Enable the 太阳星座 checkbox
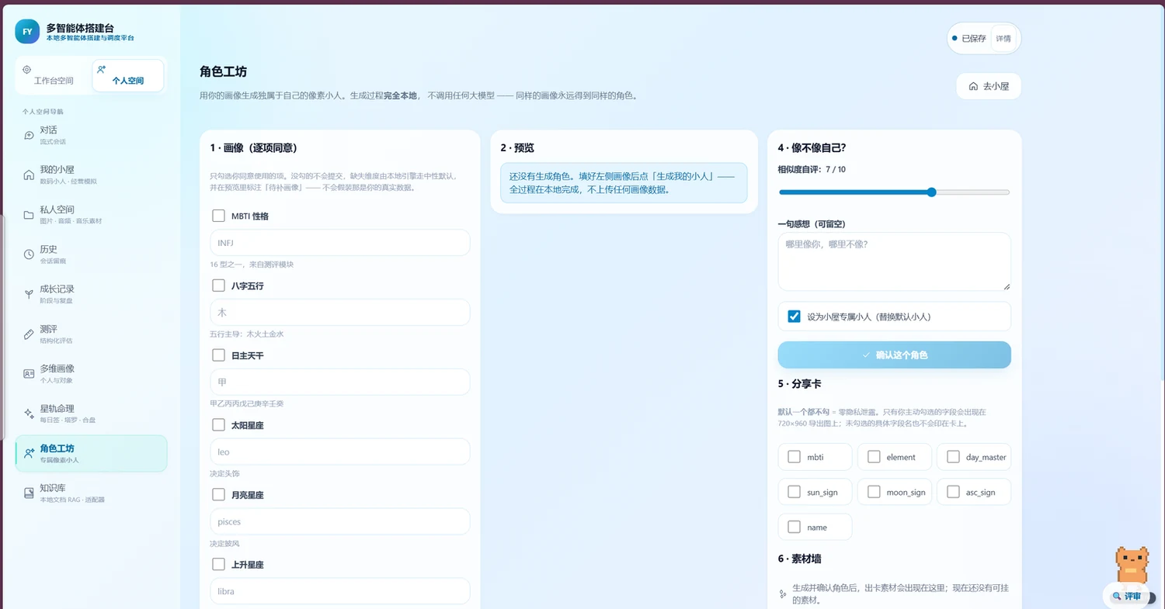 [218, 425]
